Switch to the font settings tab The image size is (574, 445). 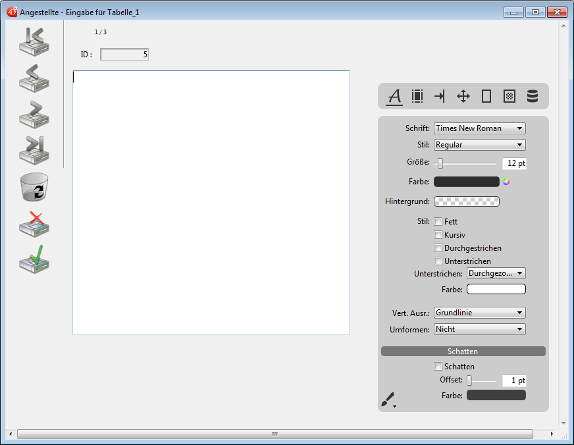point(394,96)
